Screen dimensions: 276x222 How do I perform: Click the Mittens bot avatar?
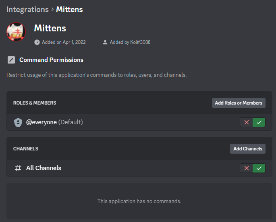pos(16,32)
